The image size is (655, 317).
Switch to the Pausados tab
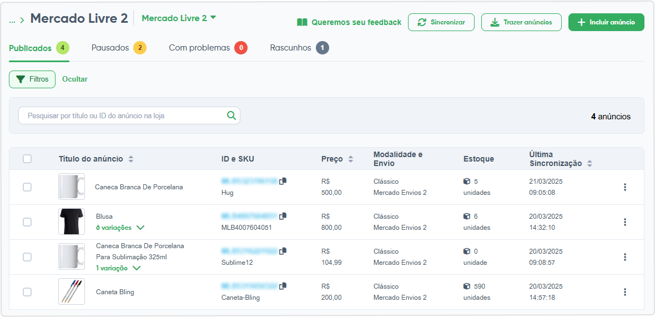click(x=119, y=48)
